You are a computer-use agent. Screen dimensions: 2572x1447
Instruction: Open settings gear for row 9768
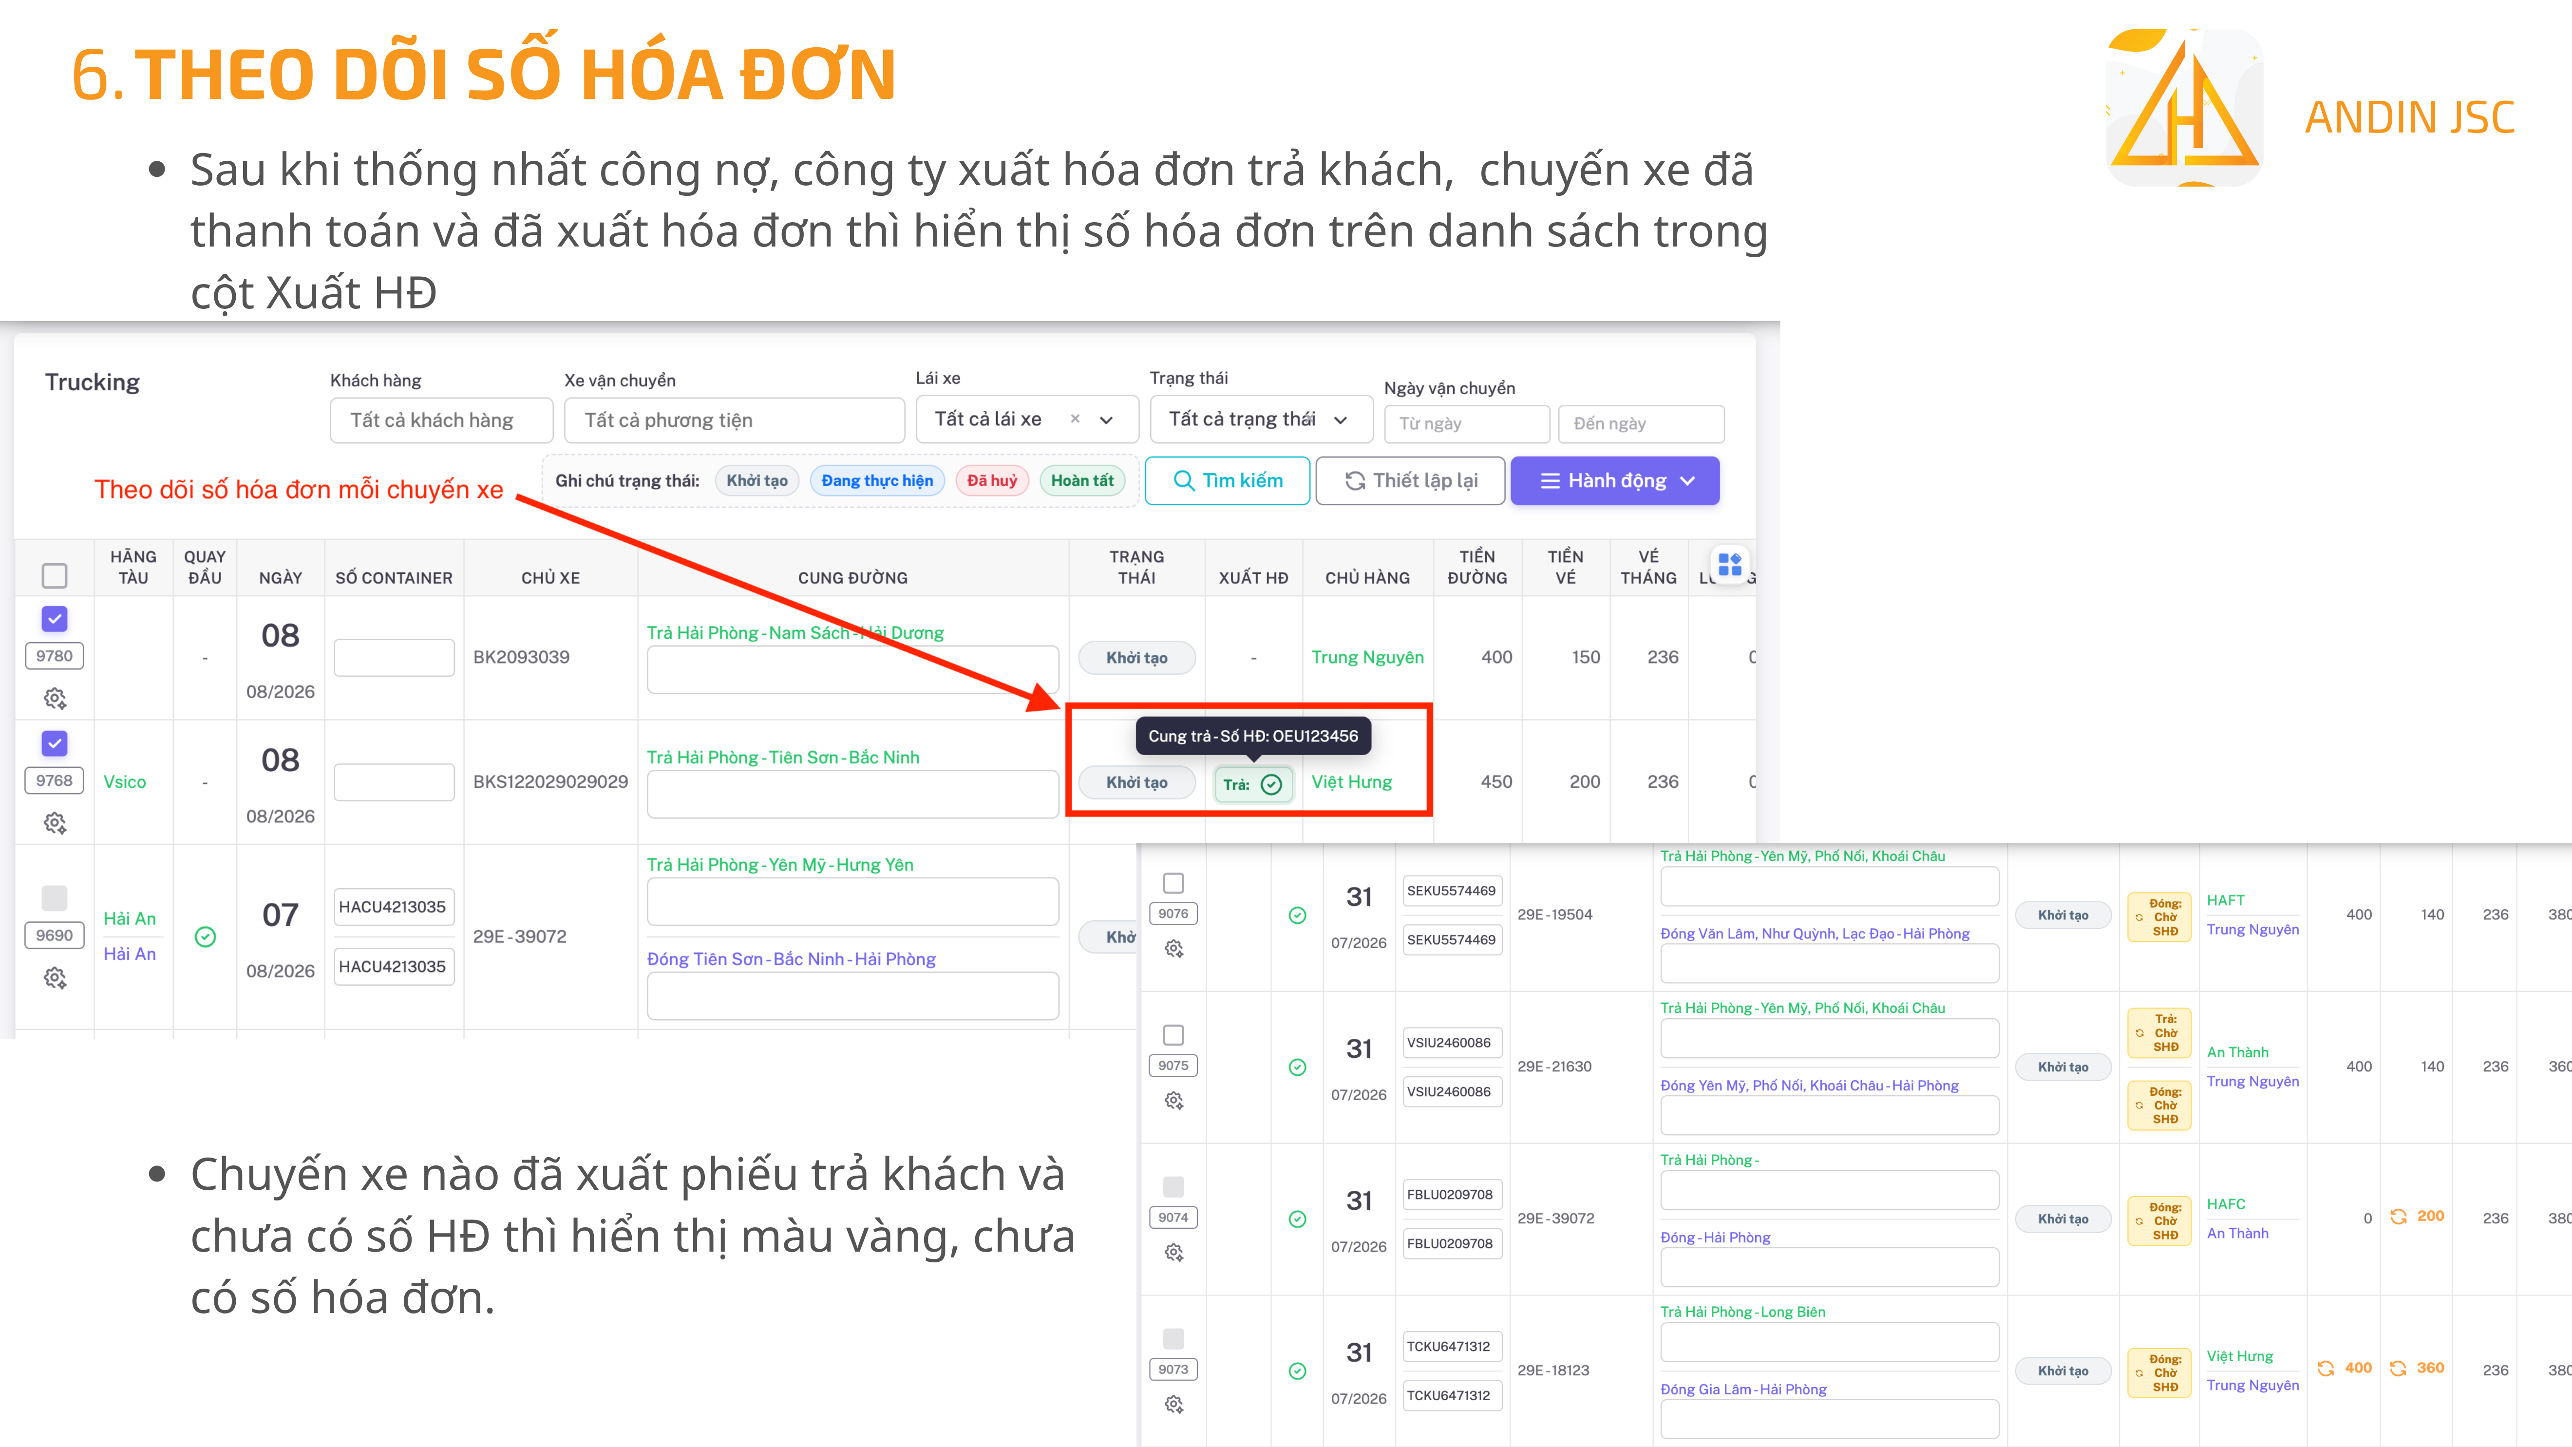click(x=55, y=823)
